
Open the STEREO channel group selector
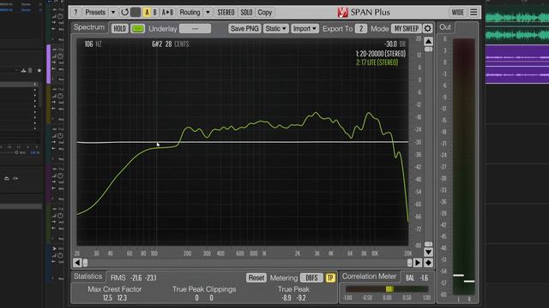226,12
